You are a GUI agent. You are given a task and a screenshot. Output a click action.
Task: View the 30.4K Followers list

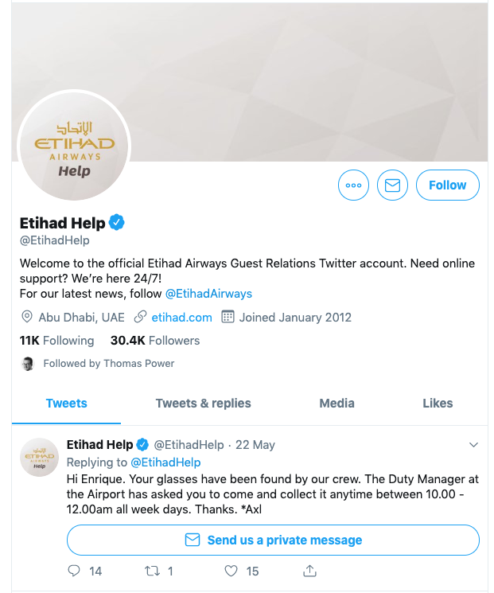tap(155, 341)
